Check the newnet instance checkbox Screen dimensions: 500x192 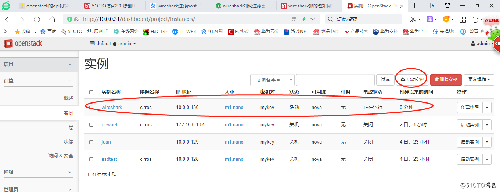pyautogui.click(x=91, y=125)
